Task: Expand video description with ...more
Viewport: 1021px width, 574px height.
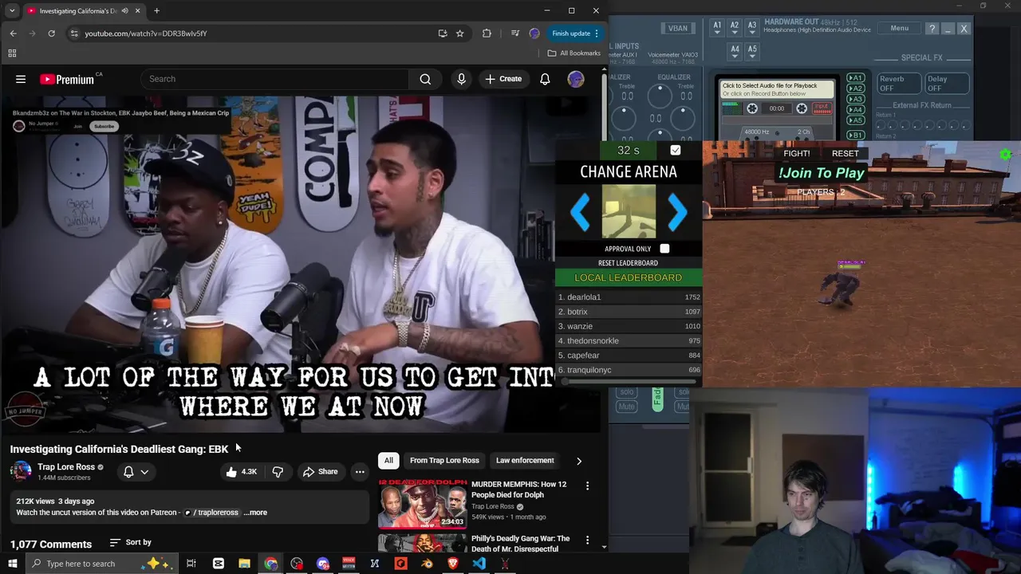Action: [x=255, y=513]
